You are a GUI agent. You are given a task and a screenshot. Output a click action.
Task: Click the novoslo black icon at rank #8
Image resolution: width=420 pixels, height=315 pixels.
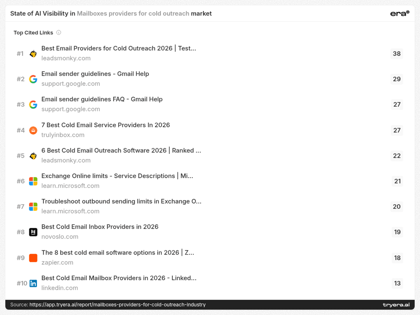click(x=33, y=232)
